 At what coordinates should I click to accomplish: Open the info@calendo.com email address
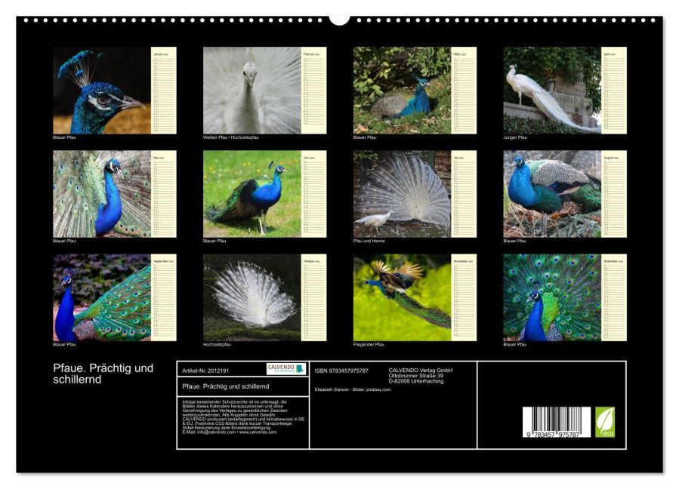point(216,432)
